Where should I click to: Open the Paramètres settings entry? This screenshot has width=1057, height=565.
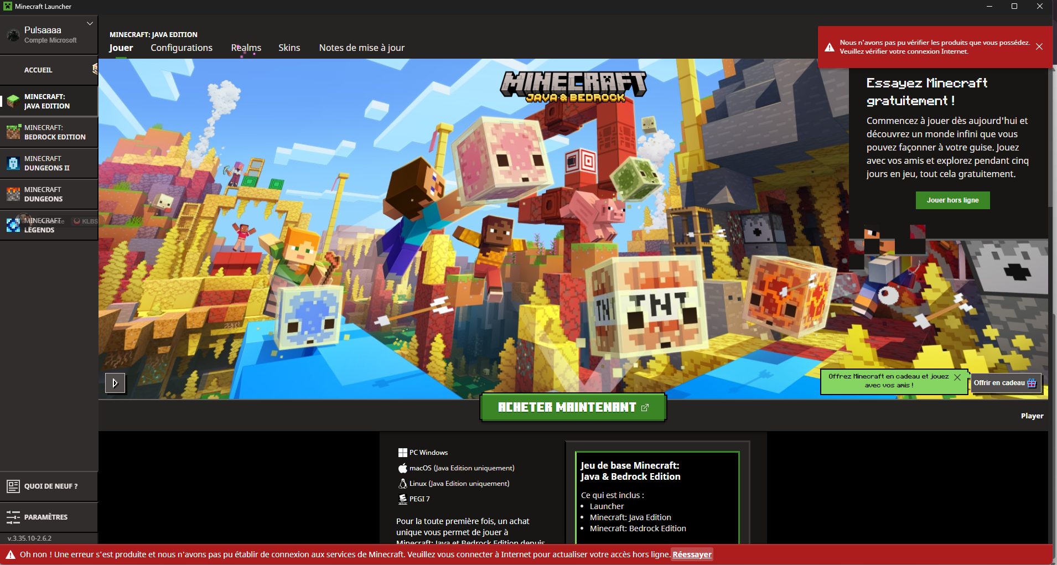(49, 517)
